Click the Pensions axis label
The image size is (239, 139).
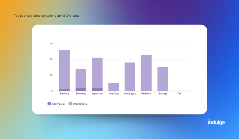coord(146,94)
